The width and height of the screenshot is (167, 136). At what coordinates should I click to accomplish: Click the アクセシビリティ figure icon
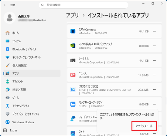tap(8, 106)
